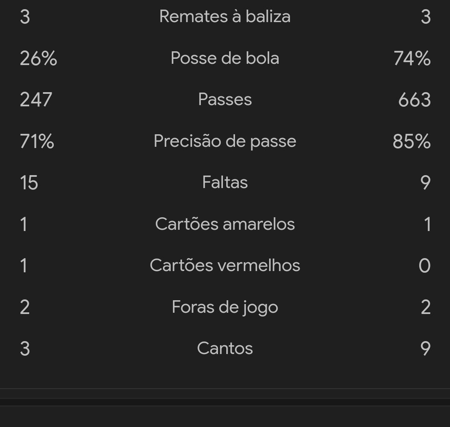Image resolution: width=450 pixels, height=427 pixels.
Task: Click the Cartões amarelos label
Action: [x=225, y=224]
